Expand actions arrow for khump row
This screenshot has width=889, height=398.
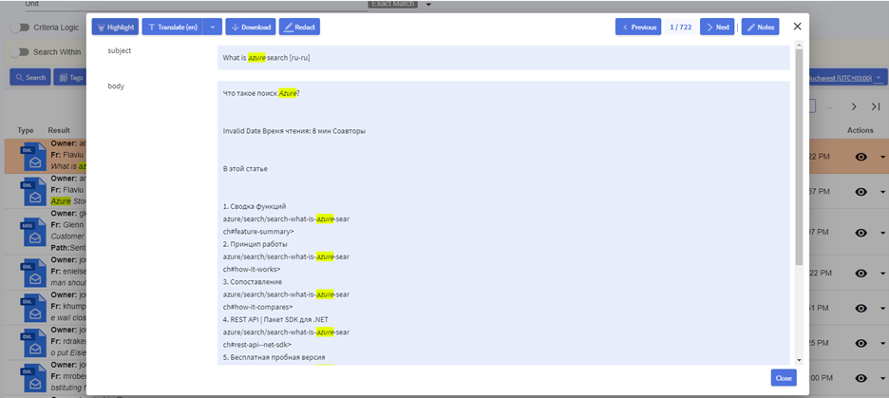pos(882,309)
